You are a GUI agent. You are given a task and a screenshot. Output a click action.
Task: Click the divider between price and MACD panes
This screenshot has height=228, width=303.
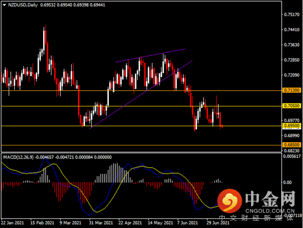coord(141,153)
